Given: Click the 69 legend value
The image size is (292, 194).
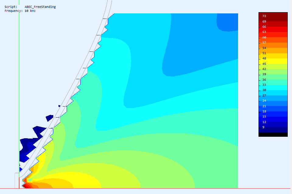Looking at the screenshot, I should 264,21.
